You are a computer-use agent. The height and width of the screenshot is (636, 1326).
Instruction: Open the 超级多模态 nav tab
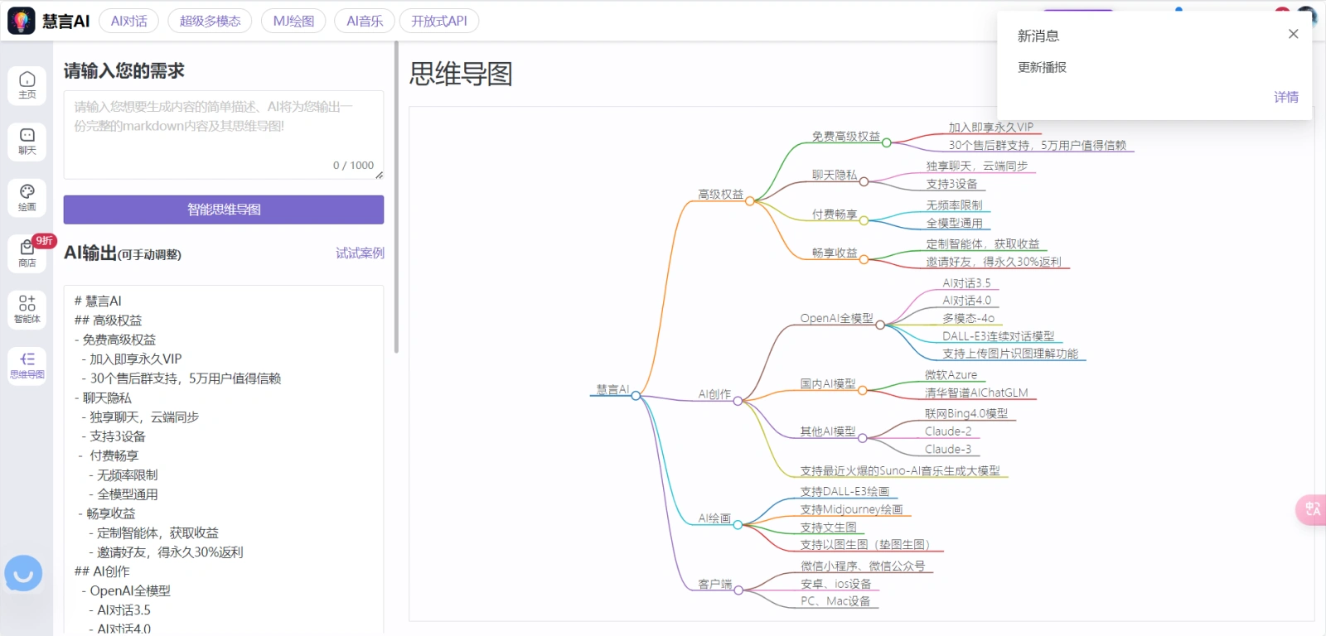tap(210, 21)
